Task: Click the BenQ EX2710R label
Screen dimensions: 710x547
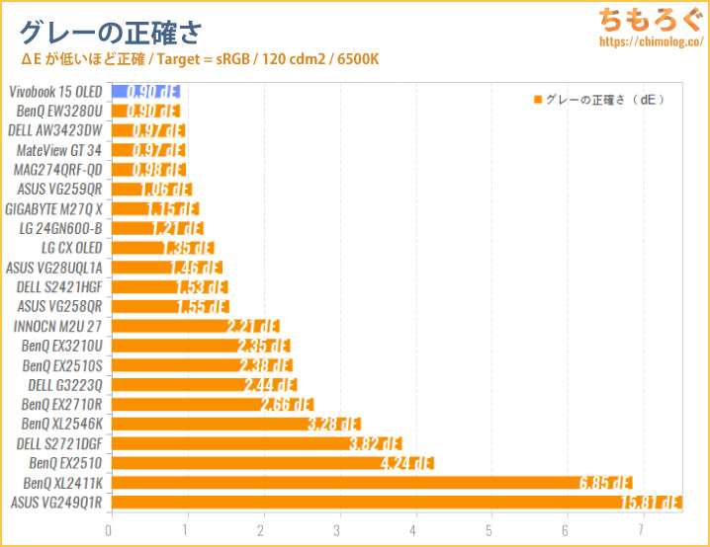Action: point(62,404)
